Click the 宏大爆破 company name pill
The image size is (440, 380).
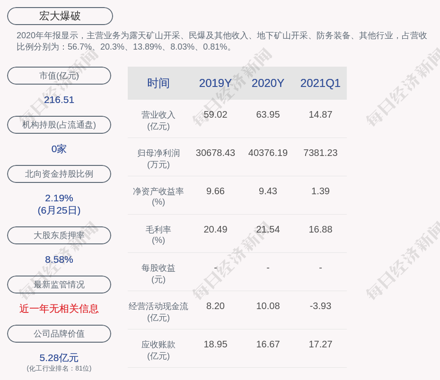click(x=60, y=16)
